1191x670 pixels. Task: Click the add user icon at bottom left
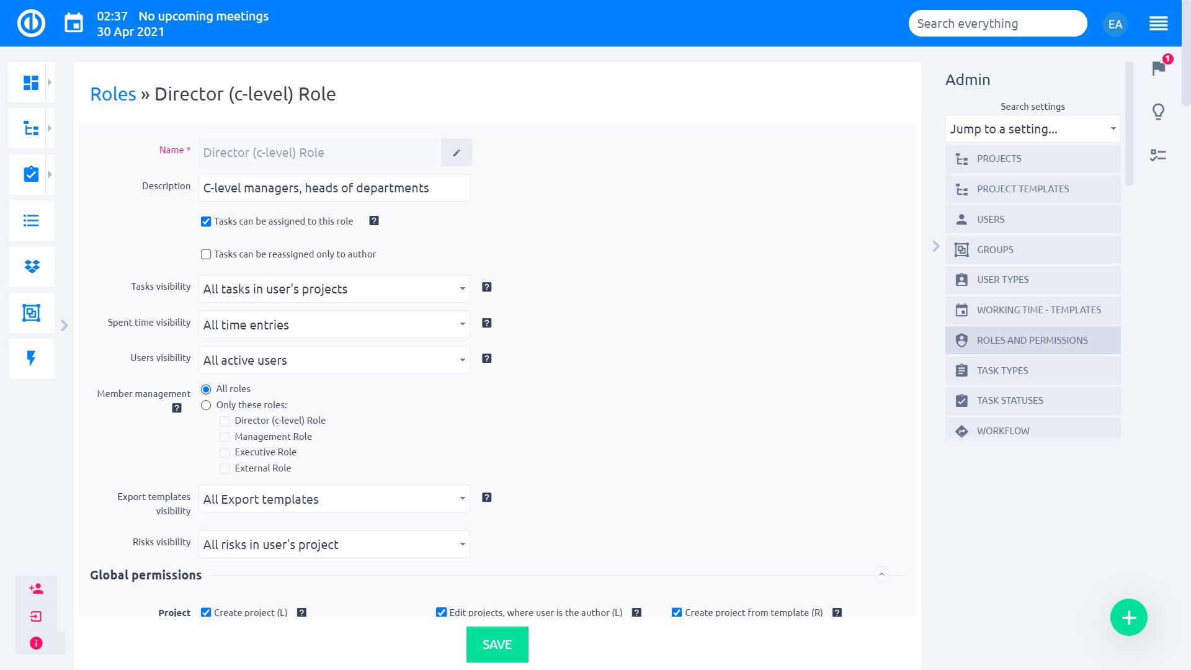click(36, 589)
